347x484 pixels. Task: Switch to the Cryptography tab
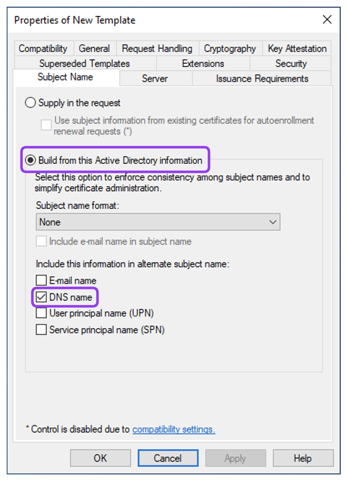coord(230,48)
